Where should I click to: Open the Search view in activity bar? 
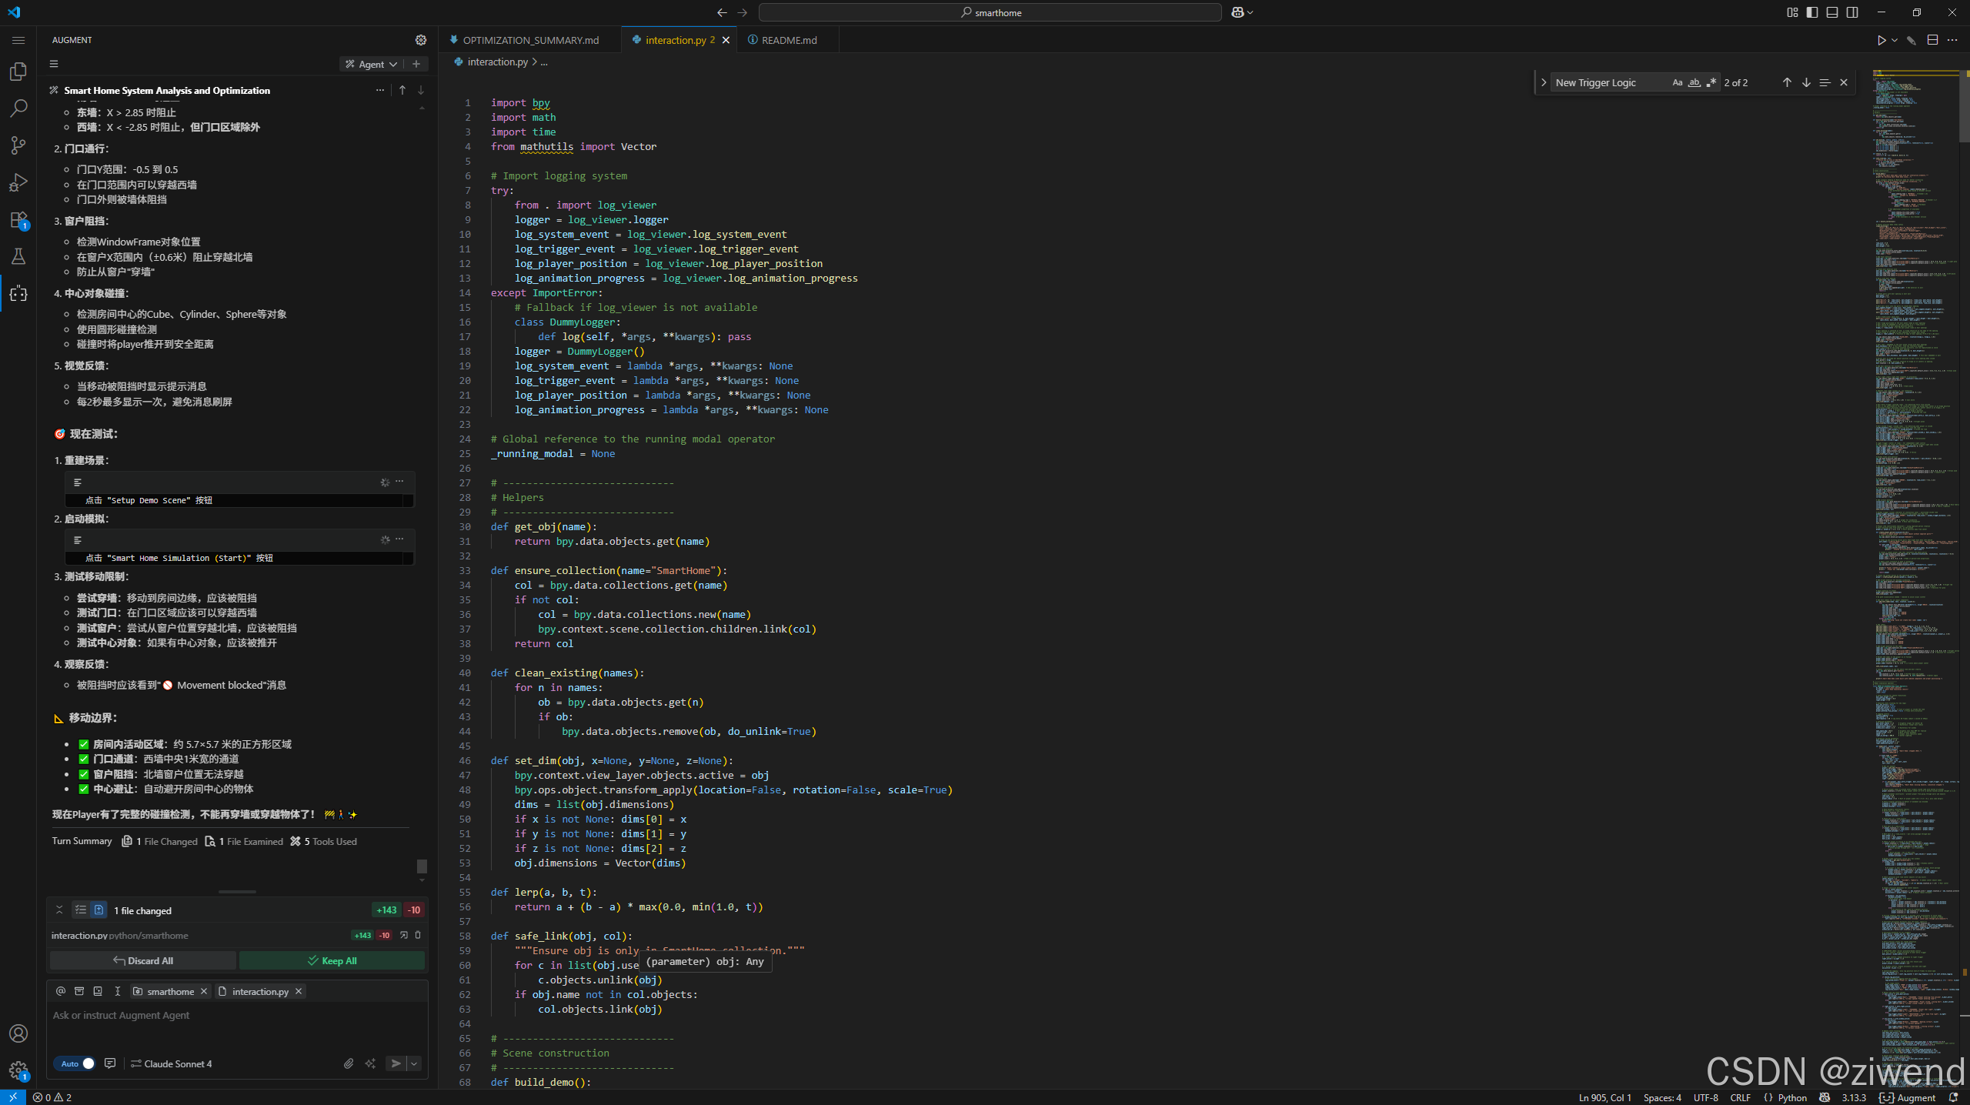[18, 108]
